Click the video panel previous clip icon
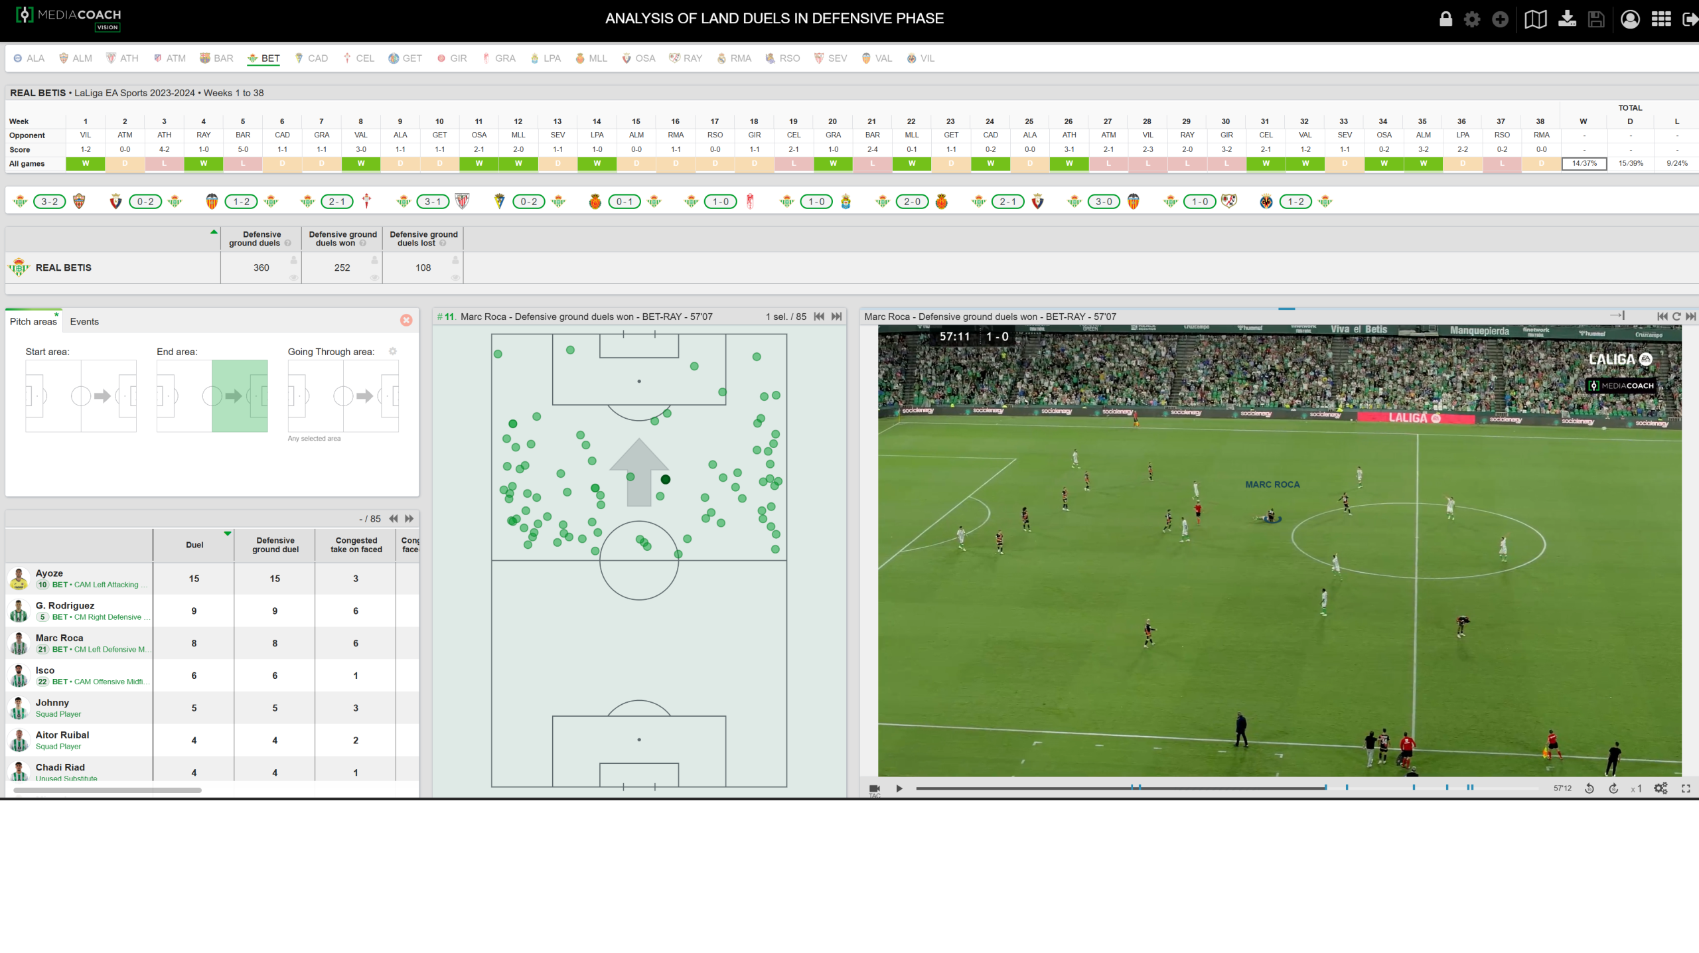1699x953 pixels. (x=1662, y=317)
